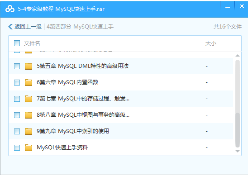Screen dimensions: 248x176
Task: Tick the select-all checkbox beside 文件名
Action: 17,43
